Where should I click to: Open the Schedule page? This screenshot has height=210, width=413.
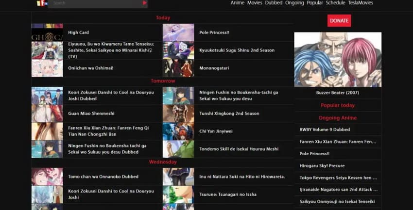point(335,3)
